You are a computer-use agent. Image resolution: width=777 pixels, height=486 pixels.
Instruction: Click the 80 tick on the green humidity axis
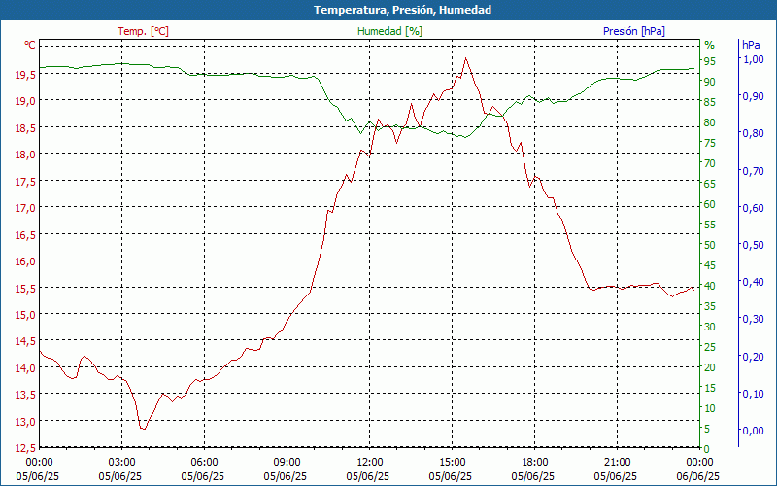pyautogui.click(x=709, y=123)
